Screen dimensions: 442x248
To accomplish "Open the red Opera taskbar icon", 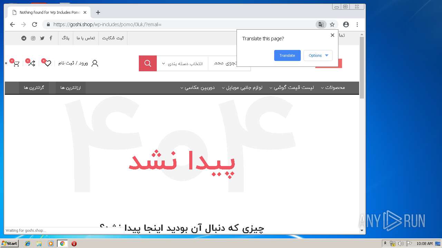I will (74, 244).
